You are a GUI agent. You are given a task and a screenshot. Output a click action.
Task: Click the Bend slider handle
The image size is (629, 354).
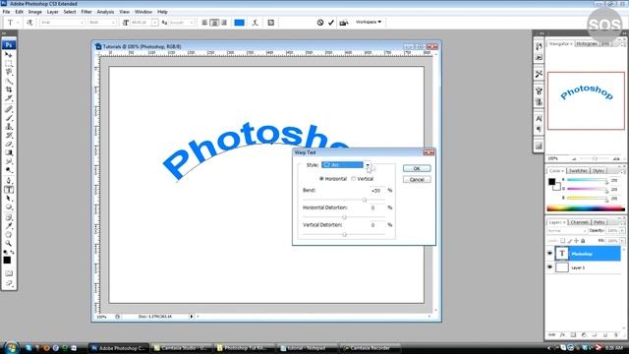[x=365, y=200]
